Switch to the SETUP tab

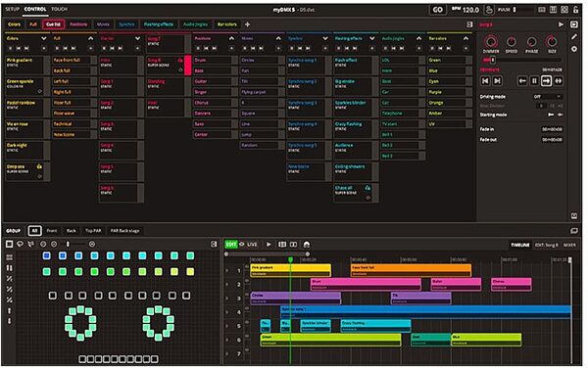click(12, 9)
